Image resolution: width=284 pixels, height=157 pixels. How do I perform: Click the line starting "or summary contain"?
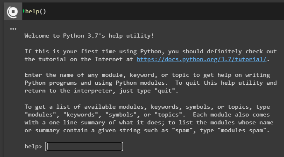tap(147, 131)
